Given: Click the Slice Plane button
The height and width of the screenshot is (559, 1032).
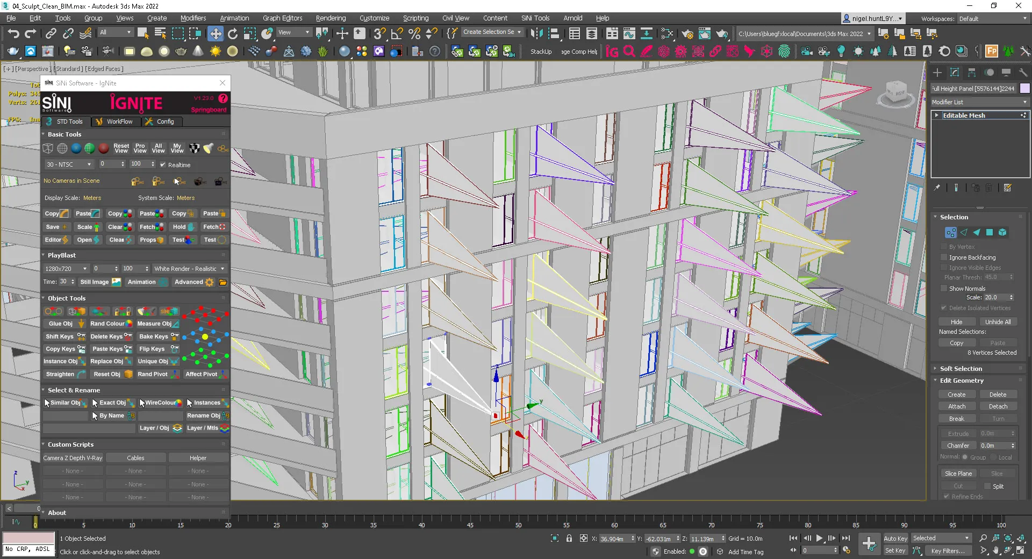Looking at the screenshot, I should (958, 474).
